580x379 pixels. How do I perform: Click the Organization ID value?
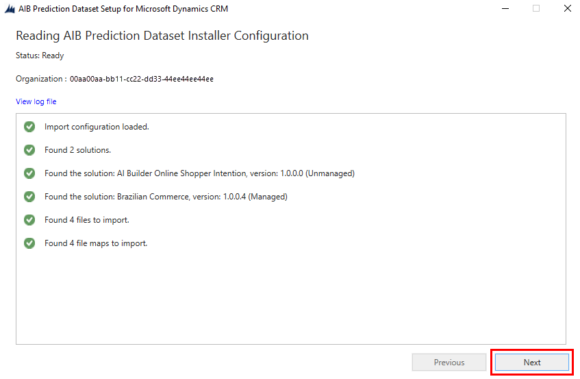142,79
